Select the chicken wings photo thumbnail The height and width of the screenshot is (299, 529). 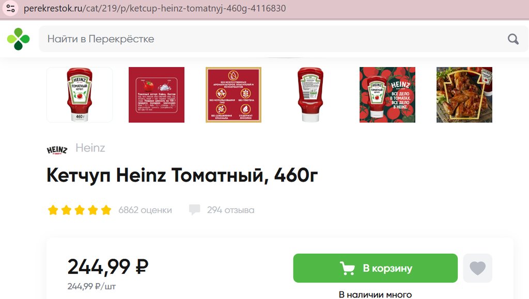point(464,95)
